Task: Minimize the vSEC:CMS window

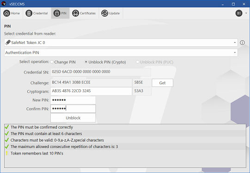Action: [x=223, y=4]
